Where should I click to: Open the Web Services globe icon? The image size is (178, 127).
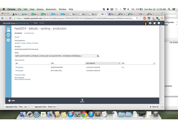[8, 35]
